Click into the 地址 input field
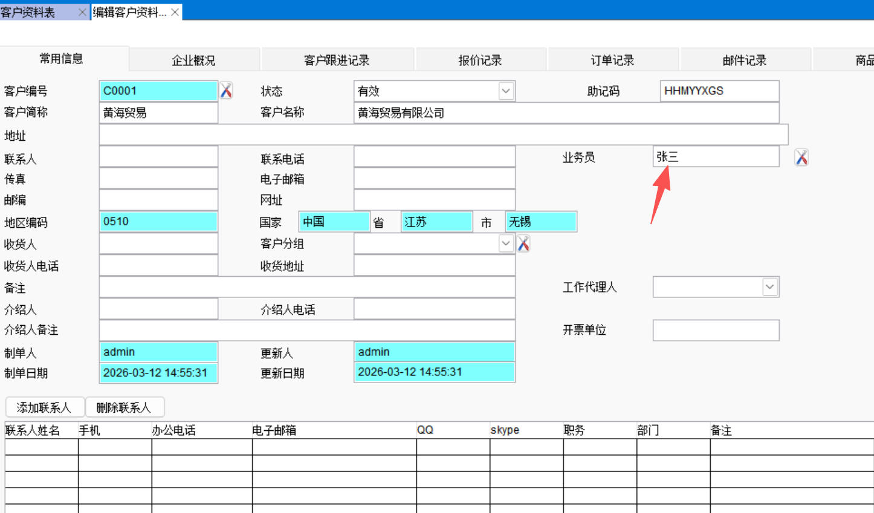 coord(443,135)
